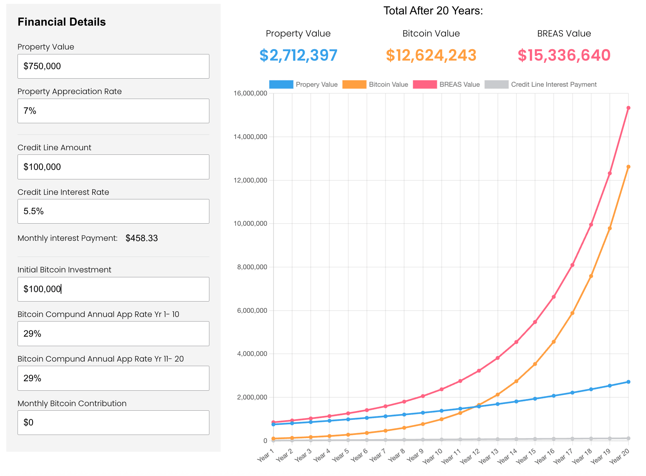Click the $12,624,243 Bitcoin total amount

coord(431,55)
